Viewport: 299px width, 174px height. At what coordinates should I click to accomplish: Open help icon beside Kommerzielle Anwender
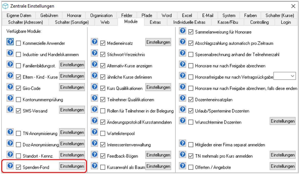pyautogui.click(x=10, y=42)
